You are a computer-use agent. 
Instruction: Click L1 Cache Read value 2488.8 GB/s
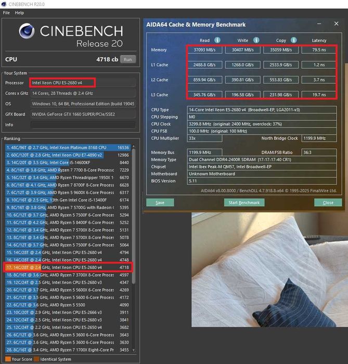point(205,65)
